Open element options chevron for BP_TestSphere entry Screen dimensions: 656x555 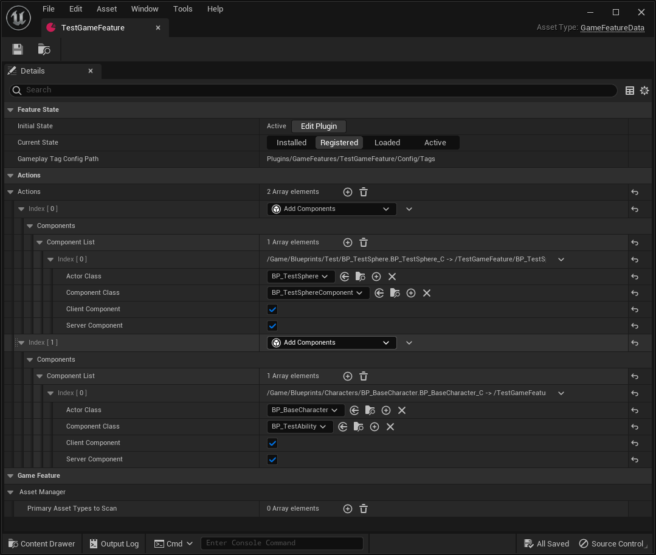[561, 260]
